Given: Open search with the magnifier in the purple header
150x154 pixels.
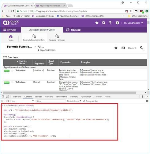Looking at the screenshot, I should [x=103, y=23].
